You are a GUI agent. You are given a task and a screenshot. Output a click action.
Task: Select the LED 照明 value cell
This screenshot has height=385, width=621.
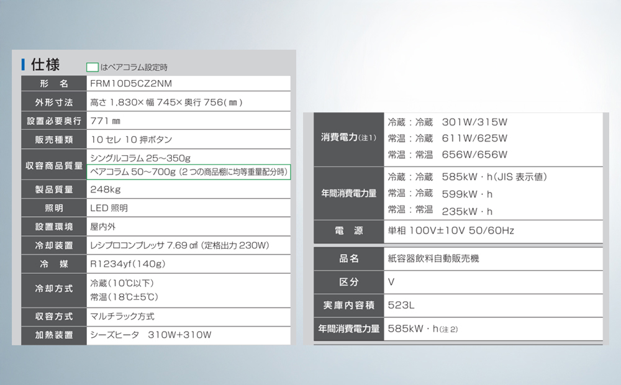point(109,208)
